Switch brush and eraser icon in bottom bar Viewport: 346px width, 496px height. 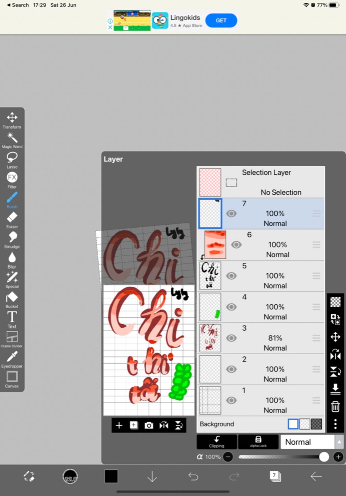(29, 476)
